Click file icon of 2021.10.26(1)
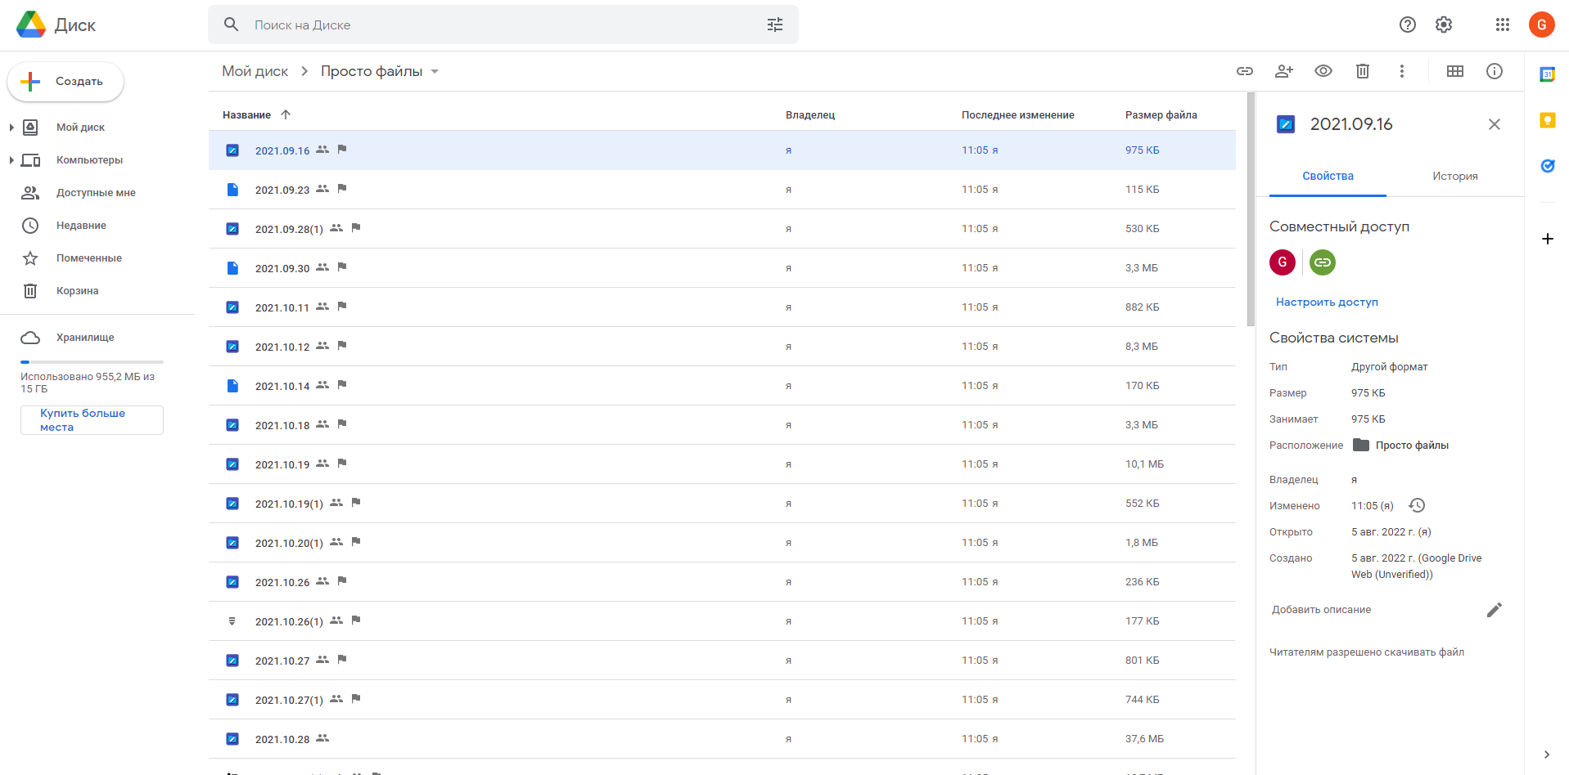1569x775 pixels. coord(232,621)
